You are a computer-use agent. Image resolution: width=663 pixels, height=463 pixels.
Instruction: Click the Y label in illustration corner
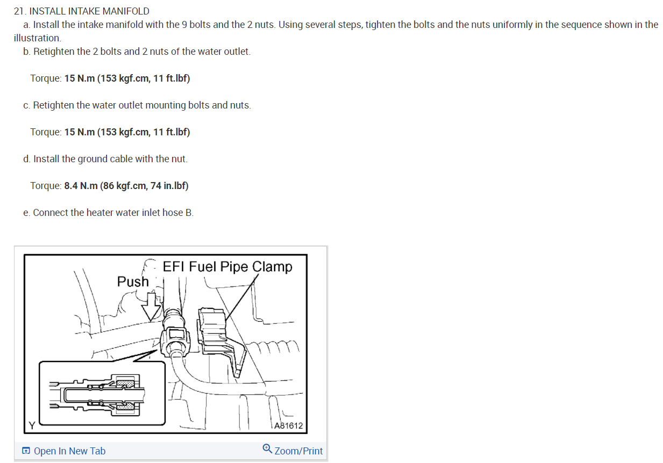(32, 426)
